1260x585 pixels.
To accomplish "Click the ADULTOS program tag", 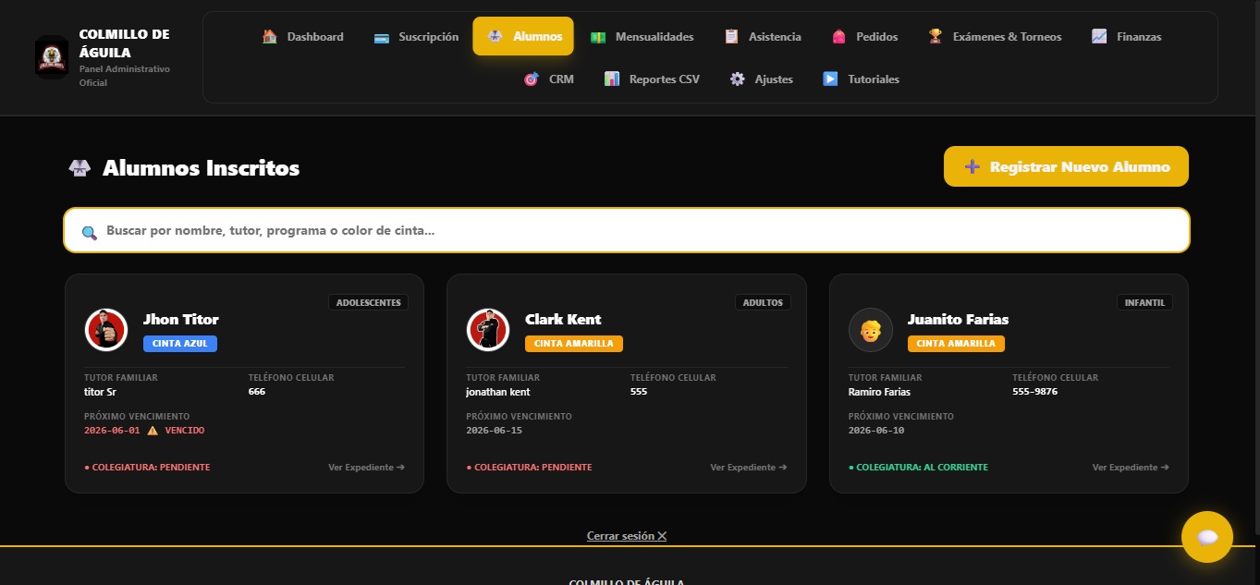I will [763, 302].
